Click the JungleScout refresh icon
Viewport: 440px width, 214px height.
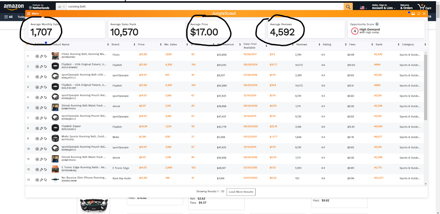(x=419, y=13)
